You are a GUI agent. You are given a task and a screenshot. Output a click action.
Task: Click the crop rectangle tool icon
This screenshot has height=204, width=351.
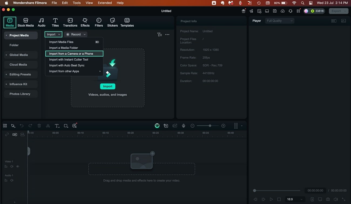point(66,126)
